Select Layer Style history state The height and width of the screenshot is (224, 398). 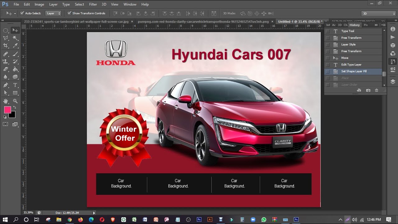click(353, 44)
